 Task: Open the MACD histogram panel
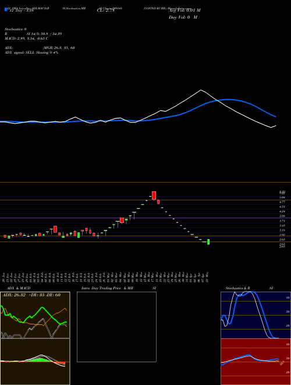(x=35, y=362)
